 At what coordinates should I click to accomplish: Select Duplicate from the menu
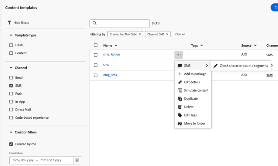pyautogui.click(x=193, y=99)
